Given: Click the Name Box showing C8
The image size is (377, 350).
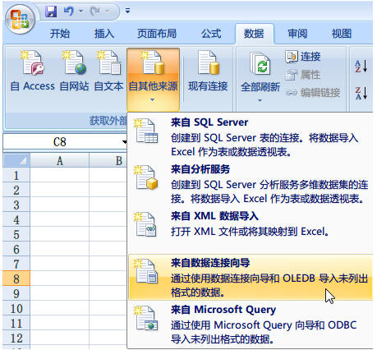Looking at the screenshot, I should tap(60, 142).
